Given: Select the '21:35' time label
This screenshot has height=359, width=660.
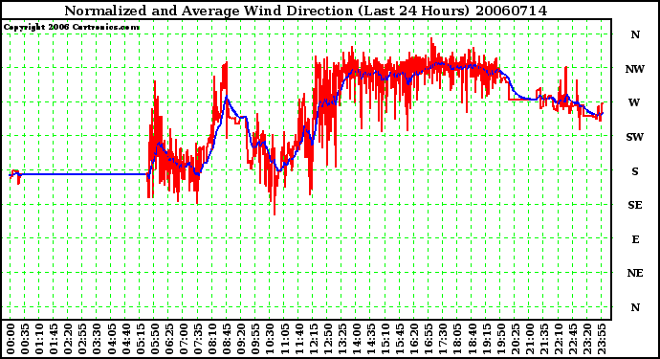Looking at the screenshot, I should [x=544, y=339].
